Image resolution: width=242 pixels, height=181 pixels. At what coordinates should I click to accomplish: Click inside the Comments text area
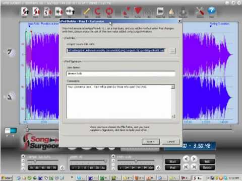(119, 102)
